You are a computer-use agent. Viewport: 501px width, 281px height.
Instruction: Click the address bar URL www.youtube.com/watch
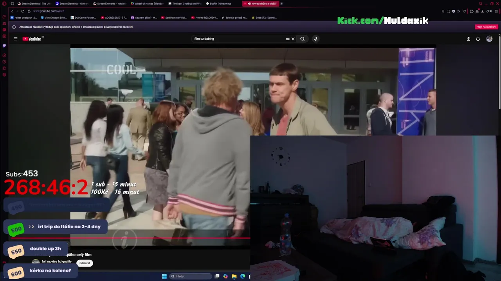(49, 11)
